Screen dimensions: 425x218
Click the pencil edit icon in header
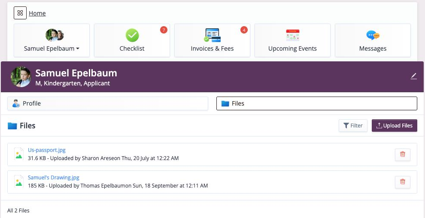click(x=413, y=76)
